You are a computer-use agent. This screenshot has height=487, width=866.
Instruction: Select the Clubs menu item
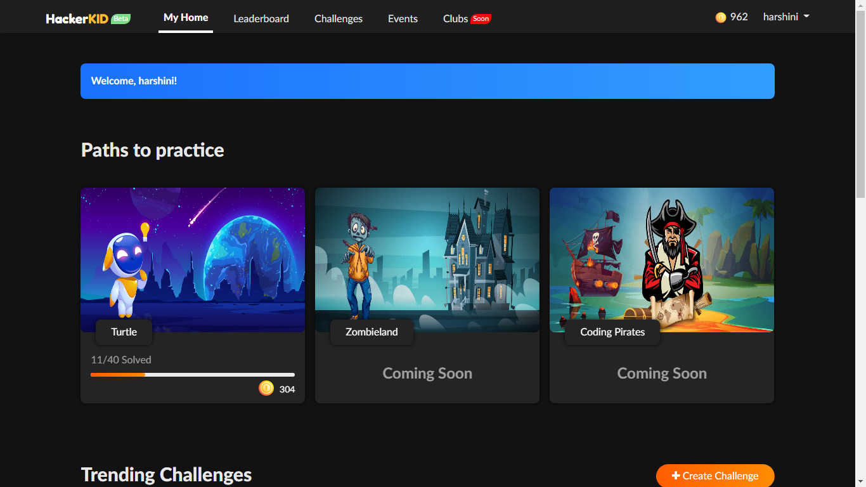455,18
